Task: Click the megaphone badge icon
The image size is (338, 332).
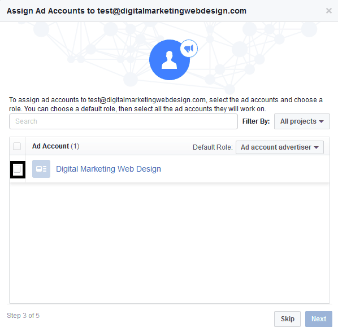Action: (x=189, y=49)
